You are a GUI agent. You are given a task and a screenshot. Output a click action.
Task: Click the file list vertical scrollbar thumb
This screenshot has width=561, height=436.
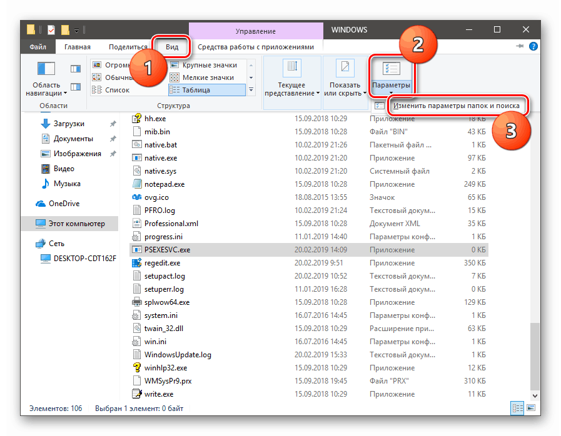coord(535,356)
